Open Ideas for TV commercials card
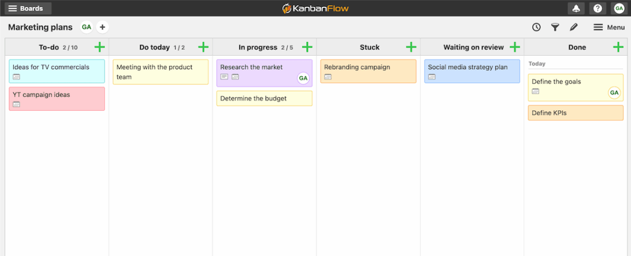 [57, 71]
